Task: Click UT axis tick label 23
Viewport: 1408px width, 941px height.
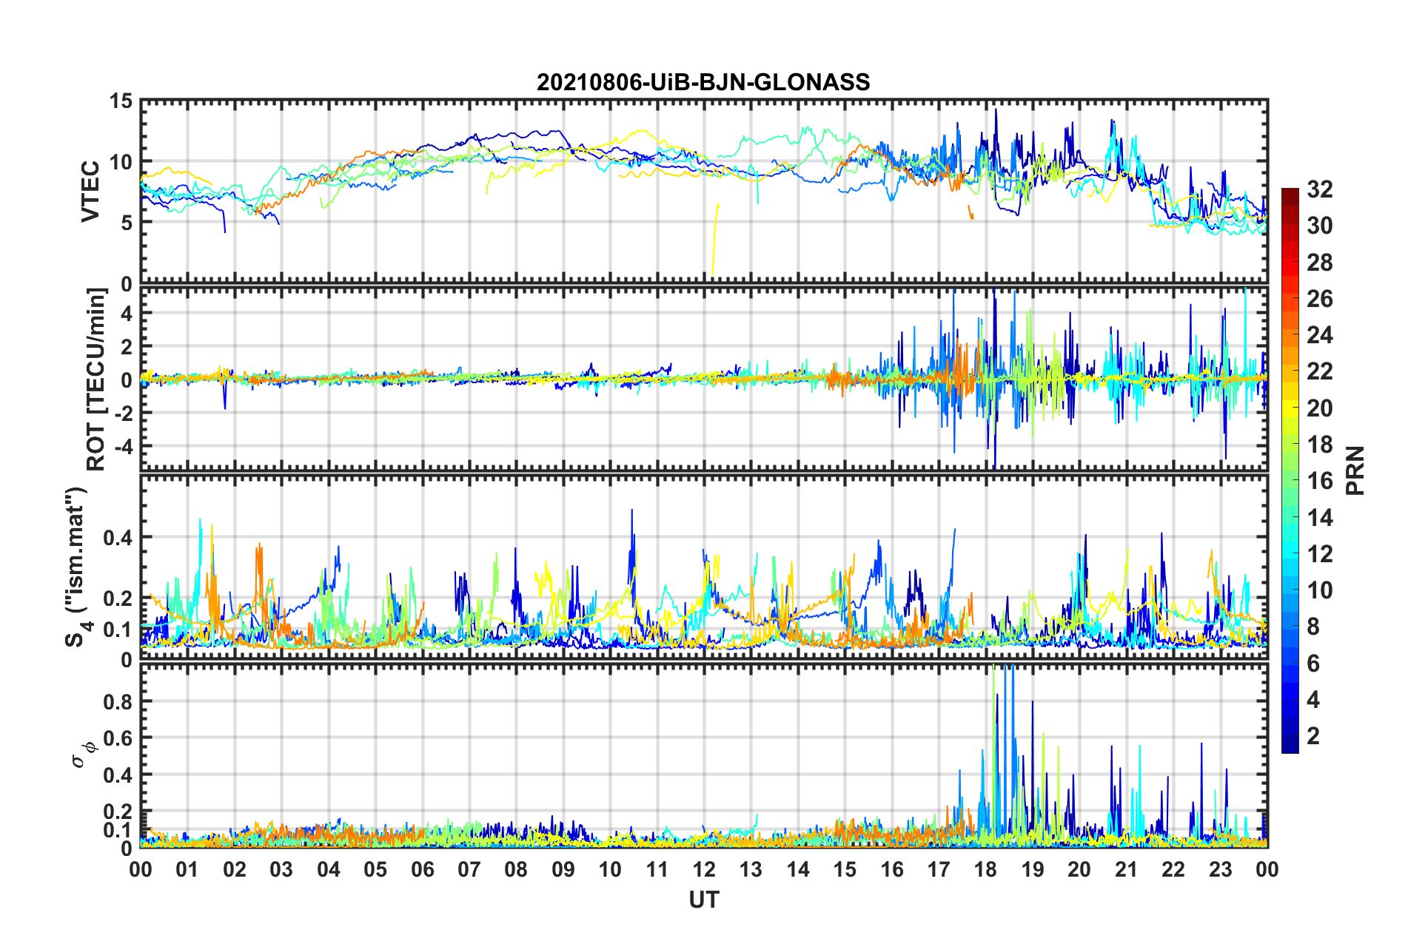Action: [x=1221, y=869]
